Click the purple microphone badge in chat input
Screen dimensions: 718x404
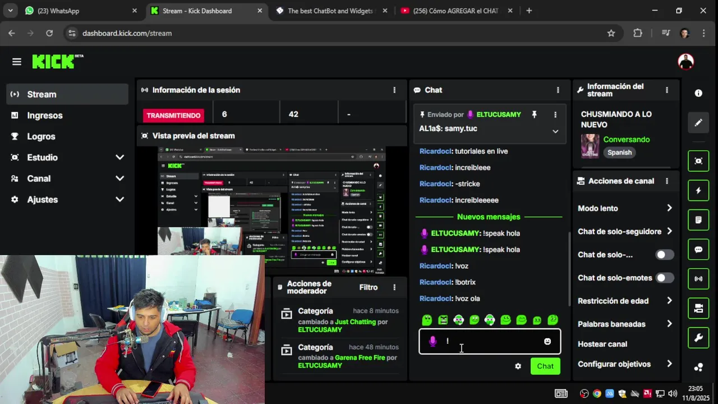coord(432,341)
